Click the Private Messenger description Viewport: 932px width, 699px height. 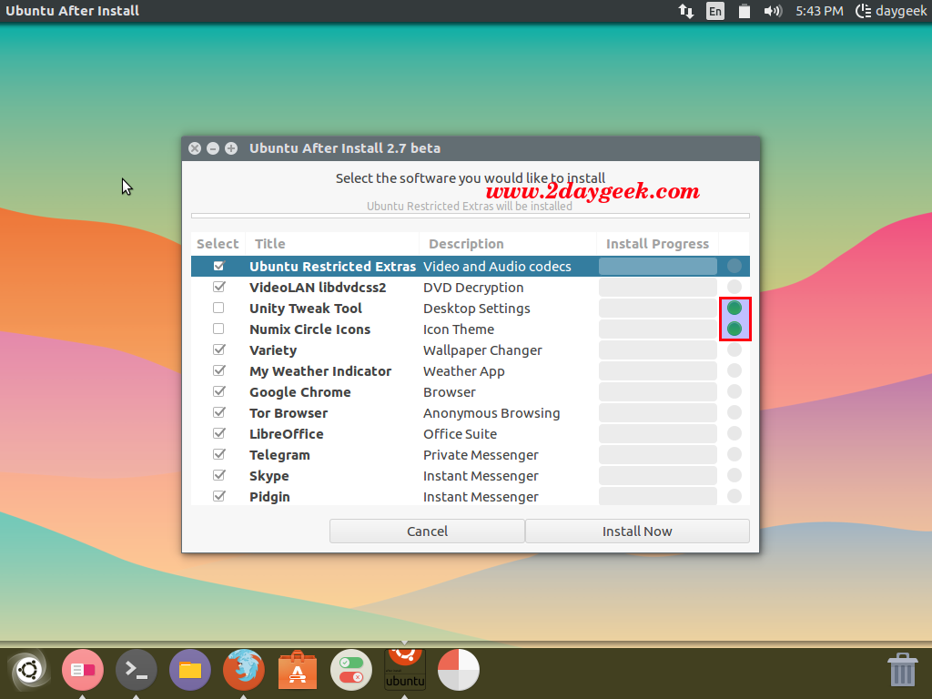click(x=481, y=455)
